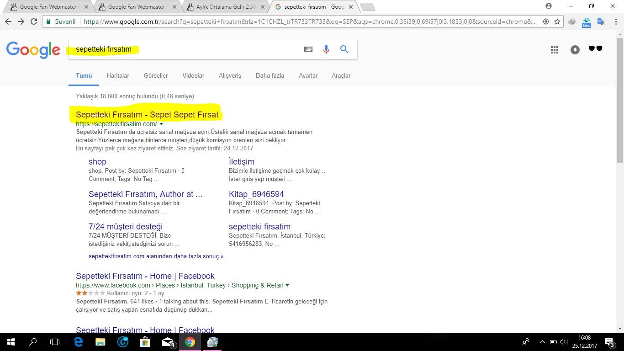The width and height of the screenshot is (624, 351).
Task: Open the shop sitelink
Action: click(97, 162)
